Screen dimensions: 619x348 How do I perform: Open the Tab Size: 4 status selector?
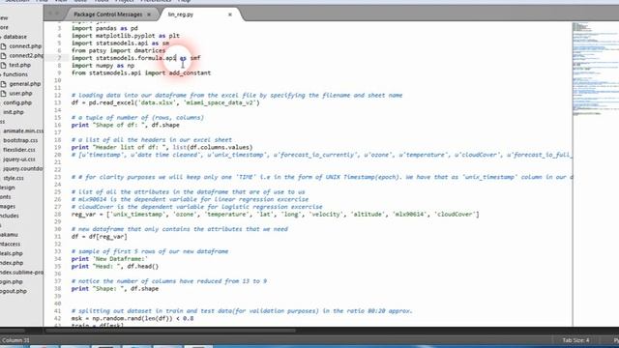[x=576, y=340]
